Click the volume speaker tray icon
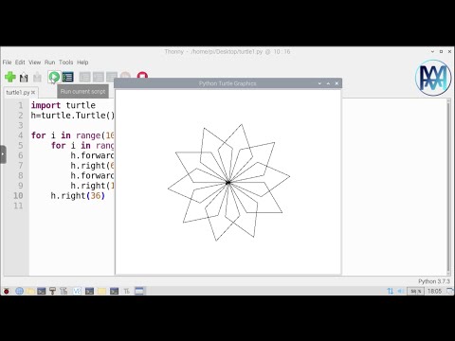The height and width of the screenshot is (341, 455). pyautogui.click(x=401, y=291)
